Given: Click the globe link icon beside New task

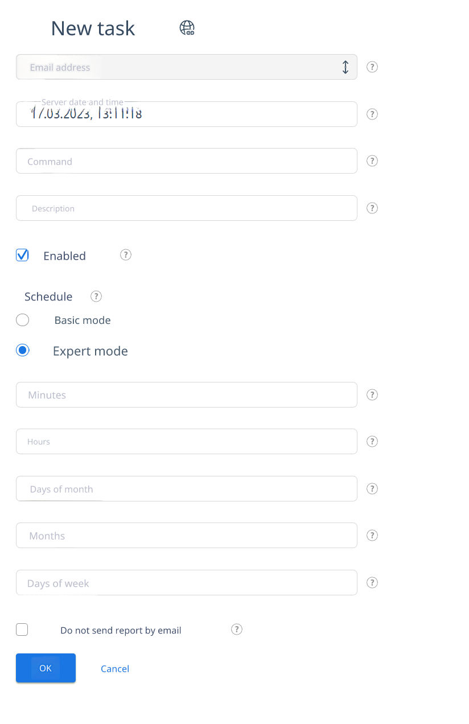Looking at the screenshot, I should (187, 28).
